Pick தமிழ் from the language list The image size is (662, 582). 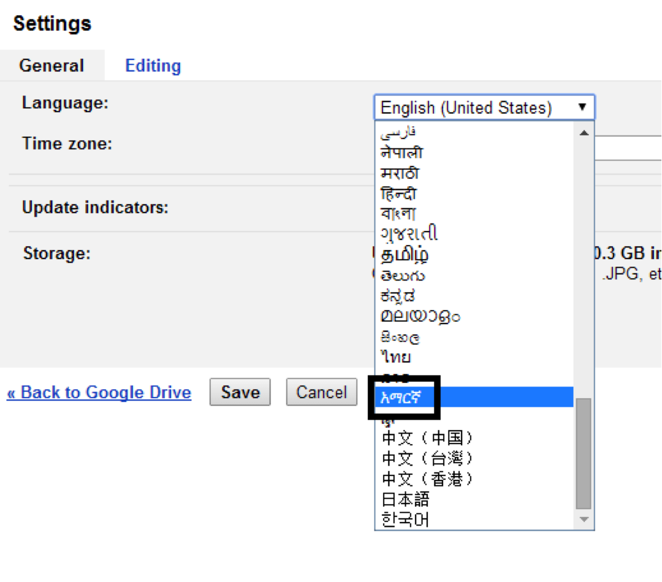coord(405,254)
